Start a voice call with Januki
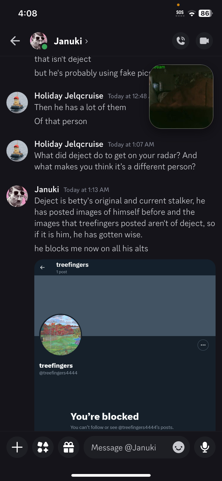The height and width of the screenshot is (481, 222). pyautogui.click(x=181, y=41)
